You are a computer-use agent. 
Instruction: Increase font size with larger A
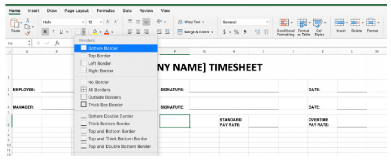pyautogui.click(x=108, y=22)
